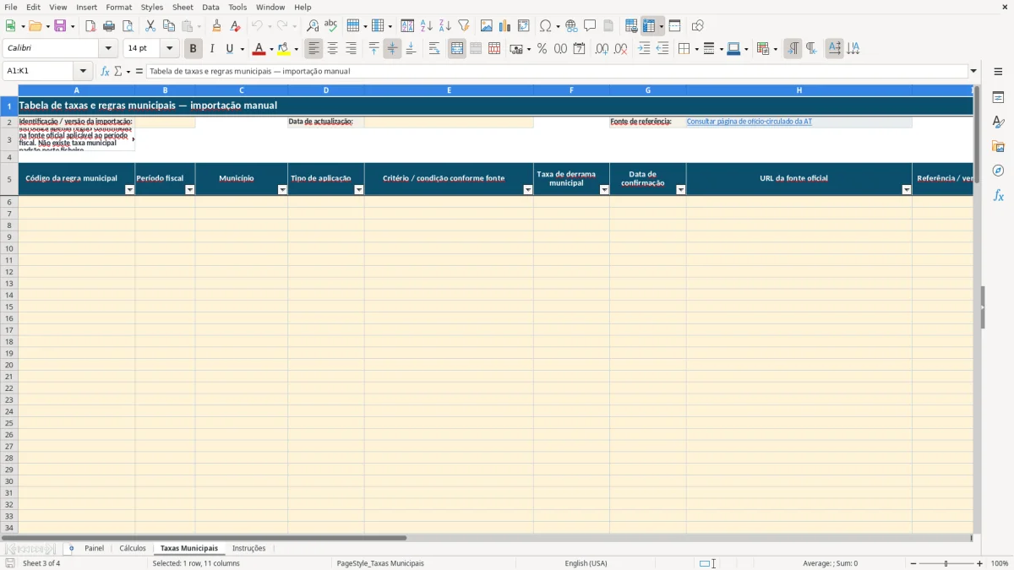
Task: Open the Sheet menu
Action: coord(183,7)
